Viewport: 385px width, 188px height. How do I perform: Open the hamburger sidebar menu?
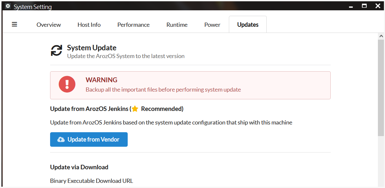tap(15, 25)
